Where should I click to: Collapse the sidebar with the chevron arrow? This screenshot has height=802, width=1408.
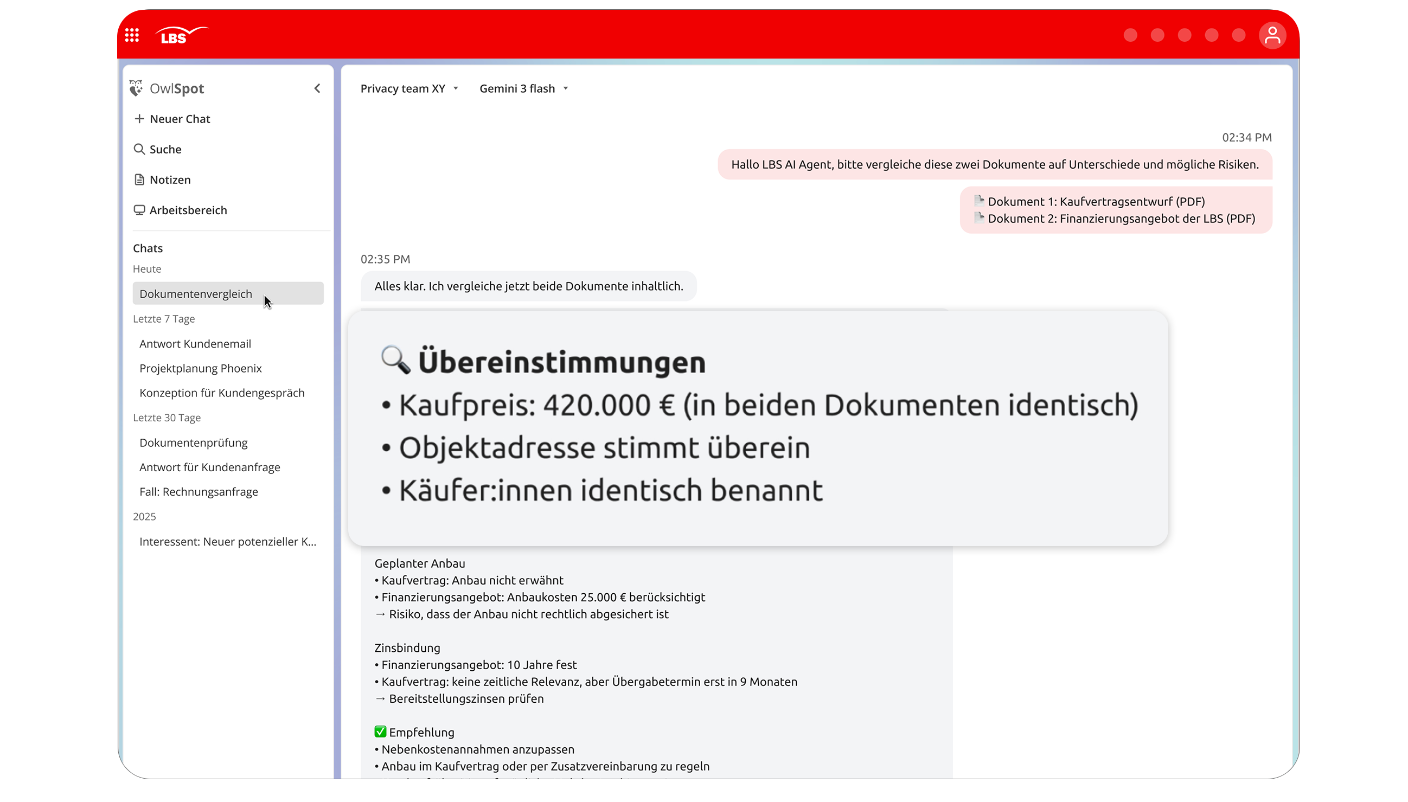(317, 88)
